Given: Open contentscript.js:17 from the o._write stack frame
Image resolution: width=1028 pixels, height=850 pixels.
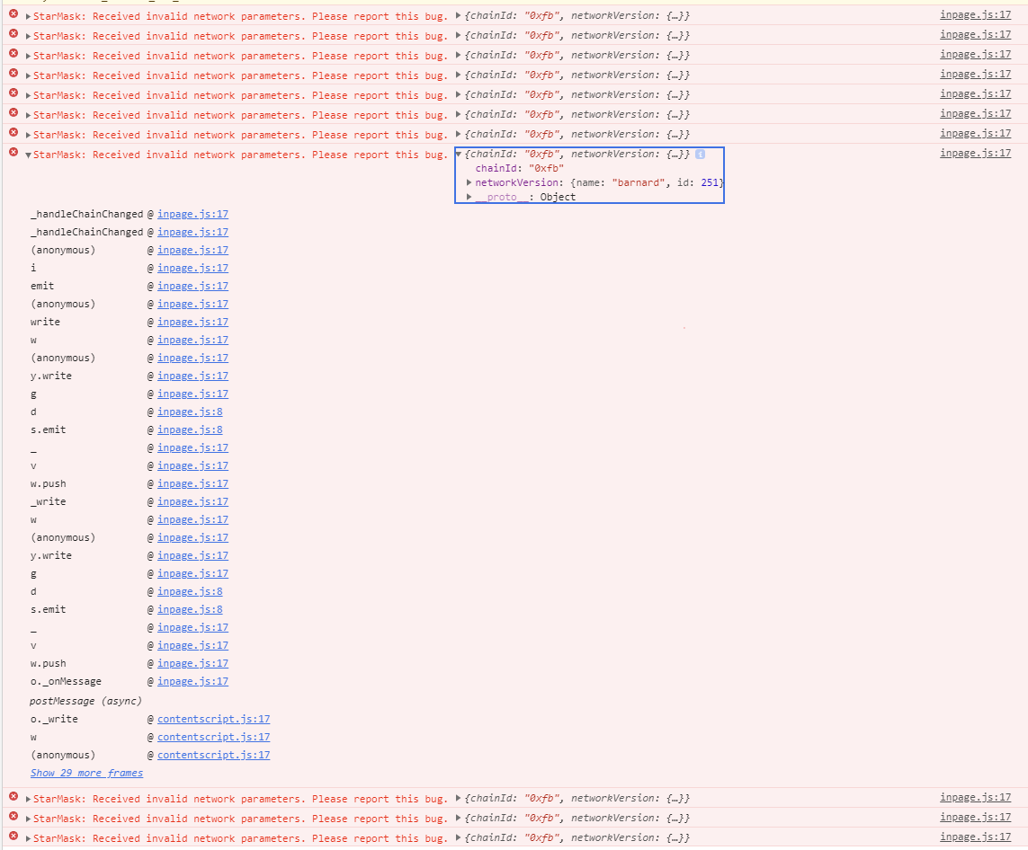Looking at the screenshot, I should (213, 719).
